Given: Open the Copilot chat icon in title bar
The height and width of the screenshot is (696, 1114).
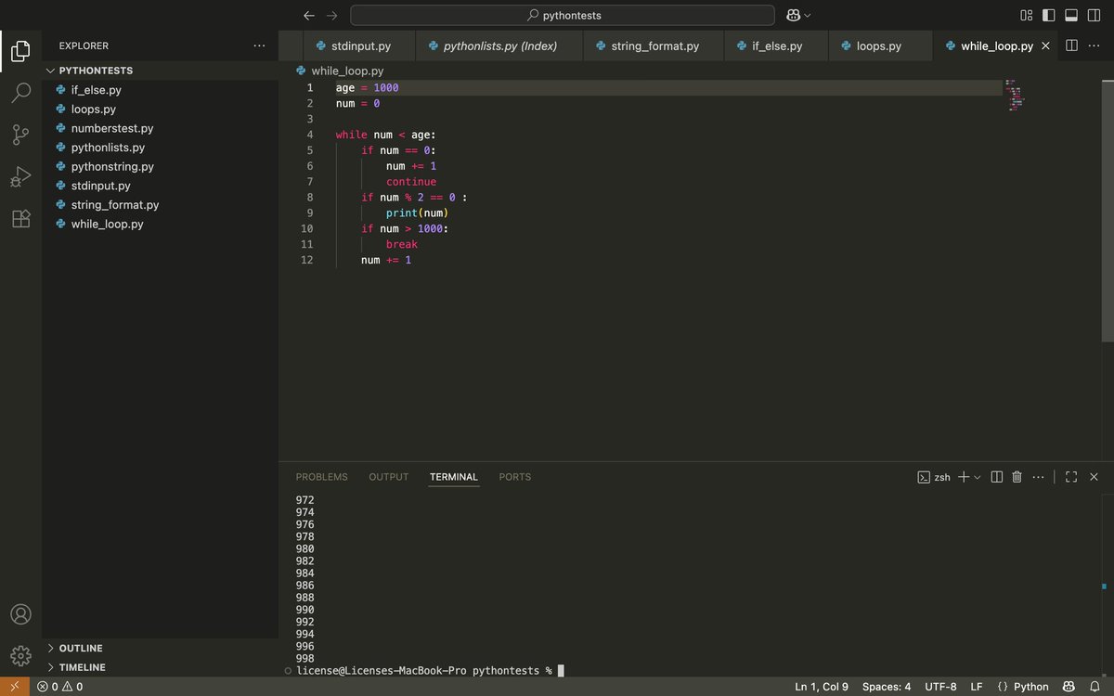Looking at the screenshot, I should tap(794, 15).
